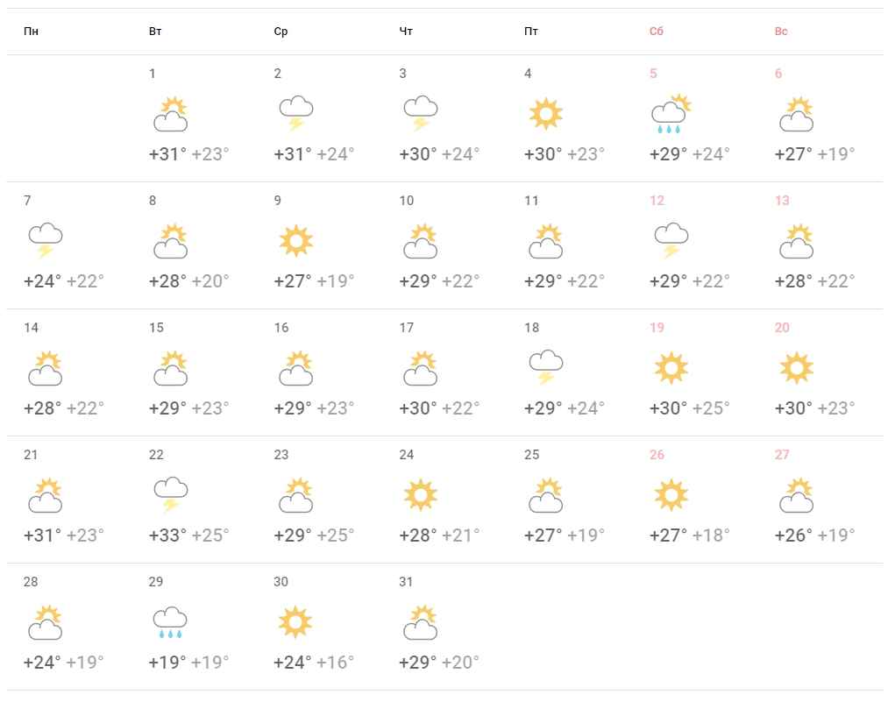Click the rain cloud icon on day 29
888x702 pixels.
pos(170,622)
